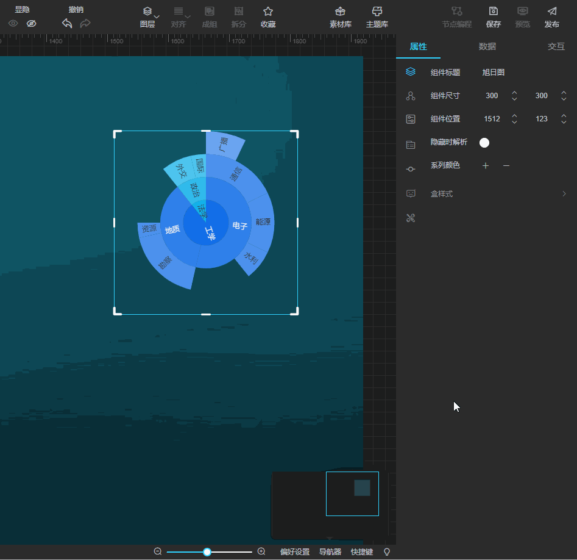This screenshot has height=560, width=577.
Task: Click the 隐藏时解析 row icon
Action: [x=411, y=145]
